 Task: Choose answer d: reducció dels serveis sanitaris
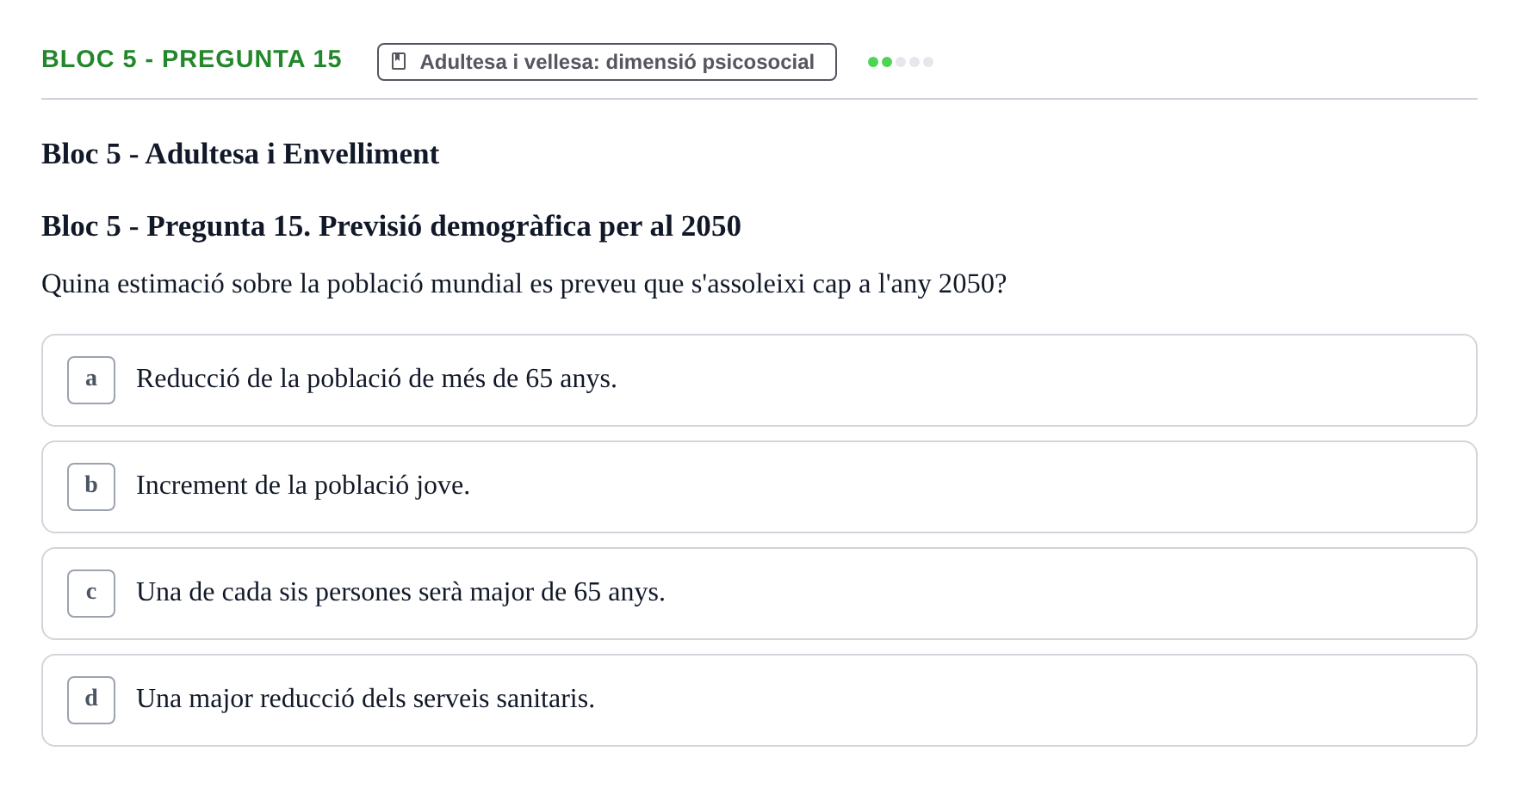coord(759,700)
